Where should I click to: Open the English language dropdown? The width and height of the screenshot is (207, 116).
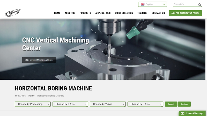[x=153, y=4]
